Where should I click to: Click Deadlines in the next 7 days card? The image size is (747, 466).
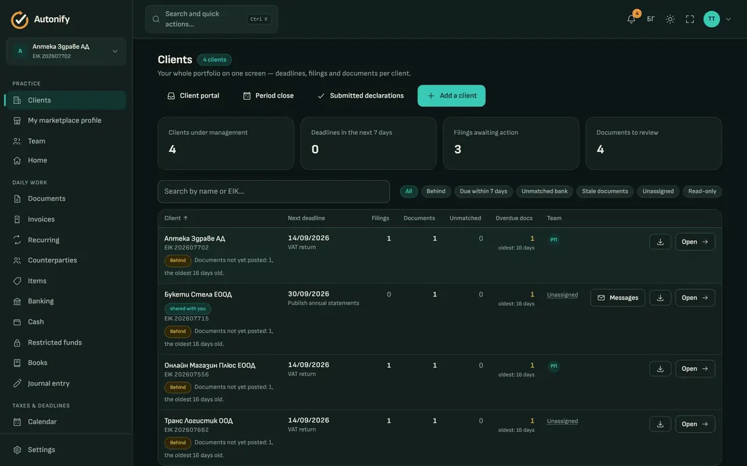[x=368, y=143]
